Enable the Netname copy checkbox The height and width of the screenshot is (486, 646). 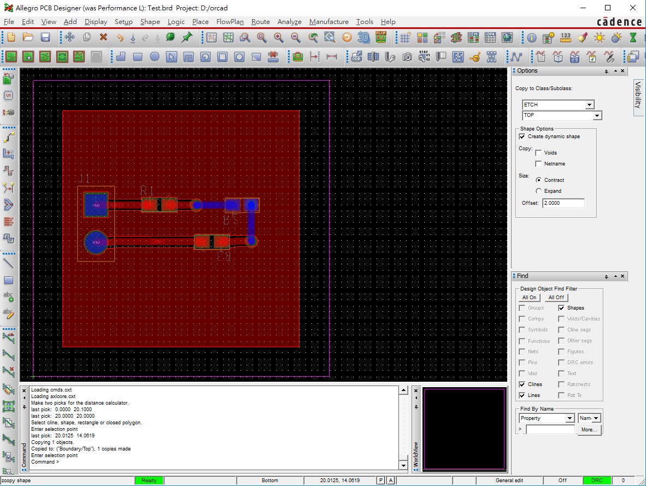point(538,164)
